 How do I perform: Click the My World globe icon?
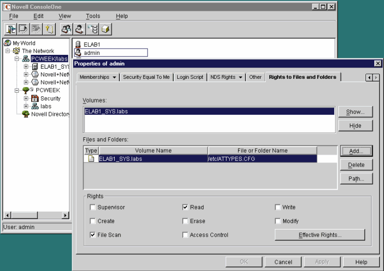[8, 43]
